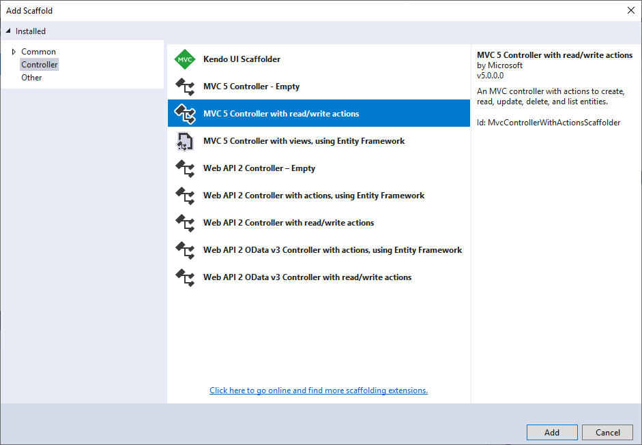
Task: Click the 'by Microsoft' text in details pane
Action: pos(499,65)
